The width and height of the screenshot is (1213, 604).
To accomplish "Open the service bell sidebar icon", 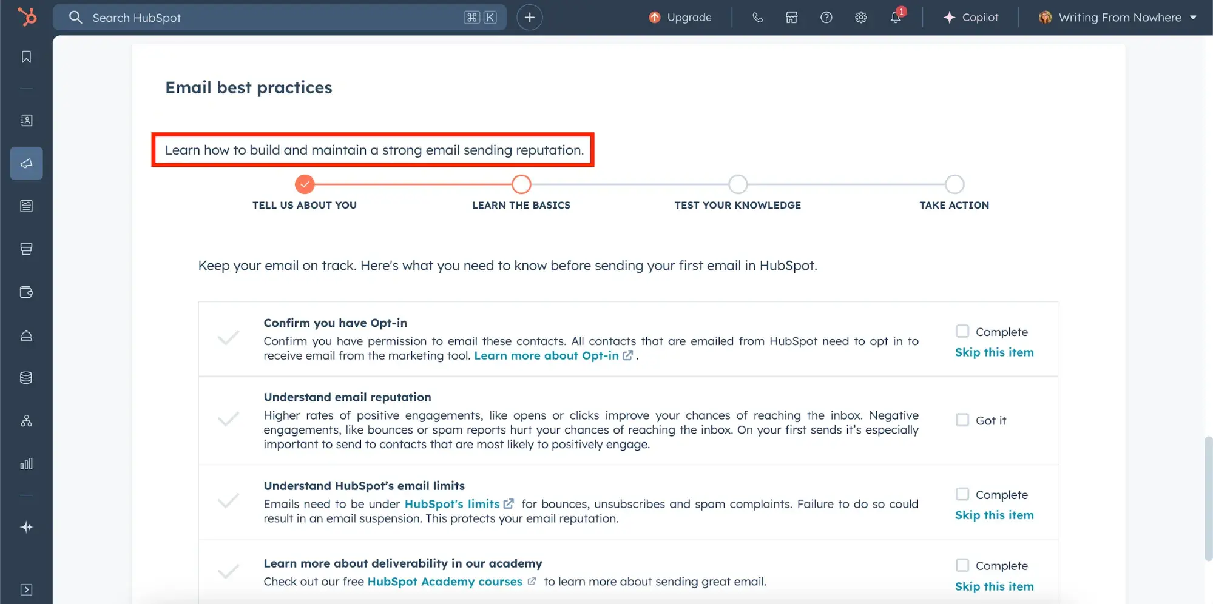I will pyautogui.click(x=26, y=335).
